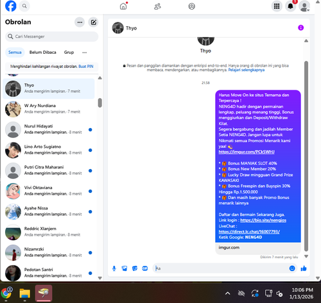Image resolution: width=321 pixels, height=303 pixels.
Task: Click message pane scrollbar up arrow
Action: 306,40
